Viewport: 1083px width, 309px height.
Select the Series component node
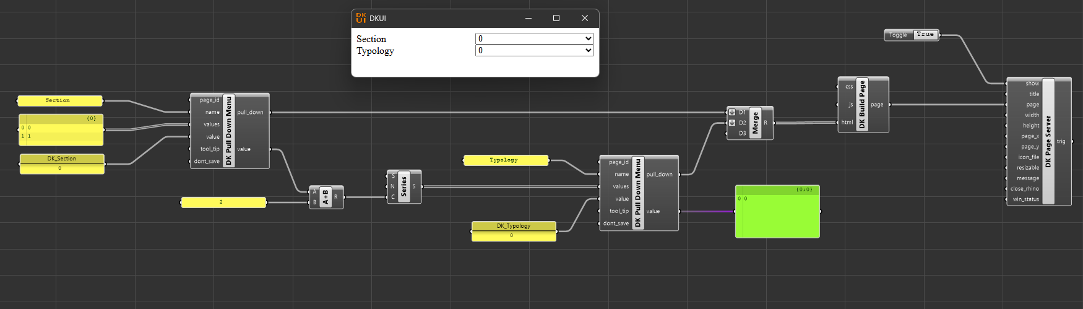tap(404, 186)
